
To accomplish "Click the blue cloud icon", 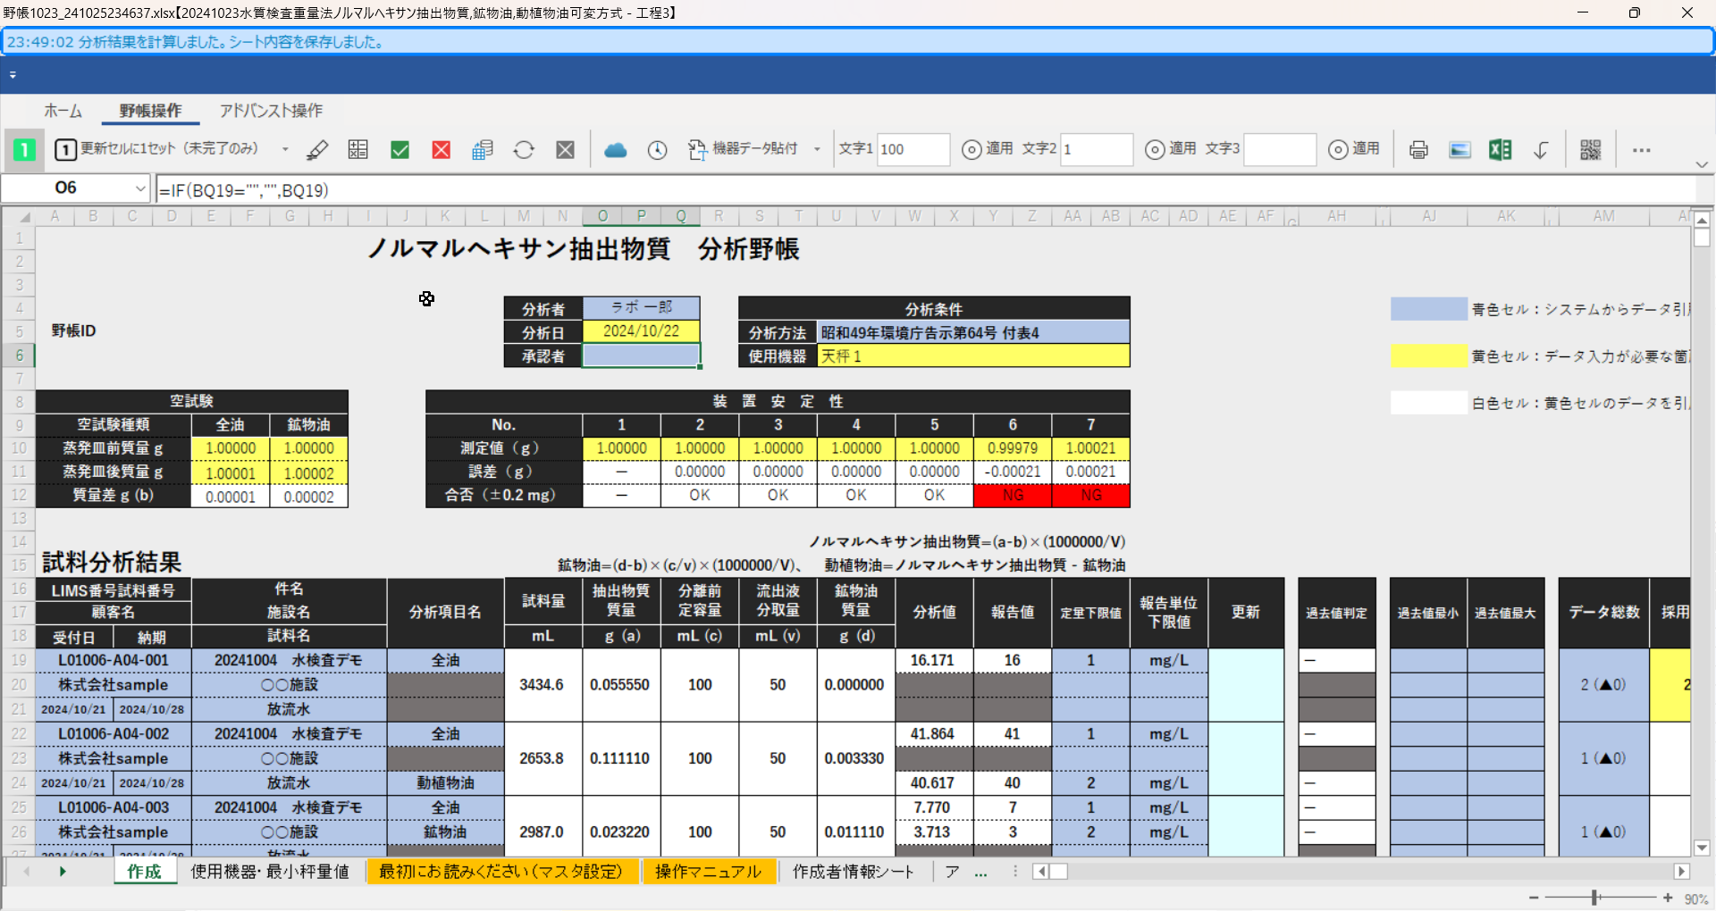I will [616, 149].
